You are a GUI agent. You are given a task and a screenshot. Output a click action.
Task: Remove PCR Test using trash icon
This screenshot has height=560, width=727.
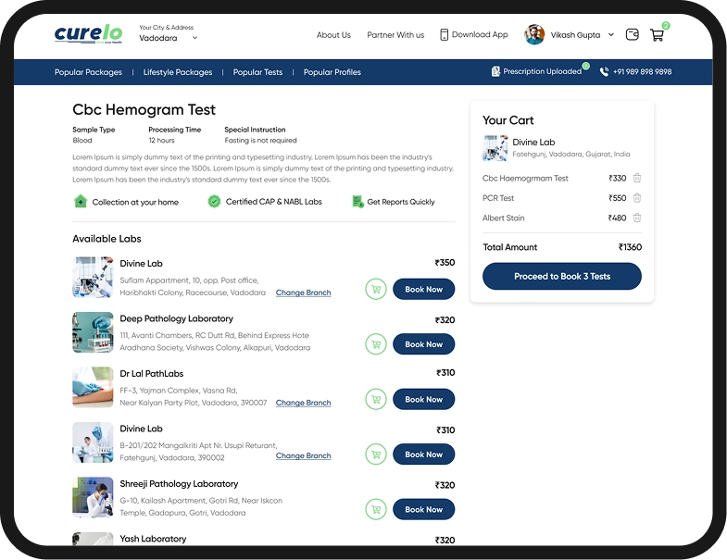[637, 198]
